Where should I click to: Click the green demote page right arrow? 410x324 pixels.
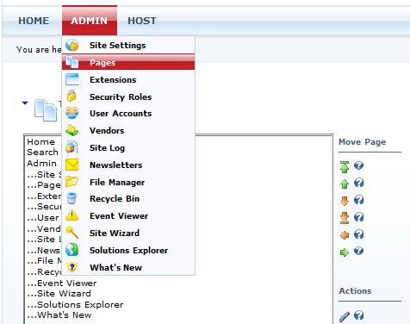pos(345,252)
